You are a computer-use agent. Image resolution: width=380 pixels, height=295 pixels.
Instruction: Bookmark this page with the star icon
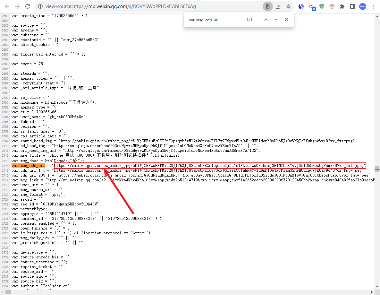point(288,6)
